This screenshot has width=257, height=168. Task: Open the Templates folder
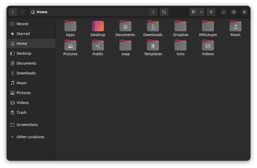(153, 48)
